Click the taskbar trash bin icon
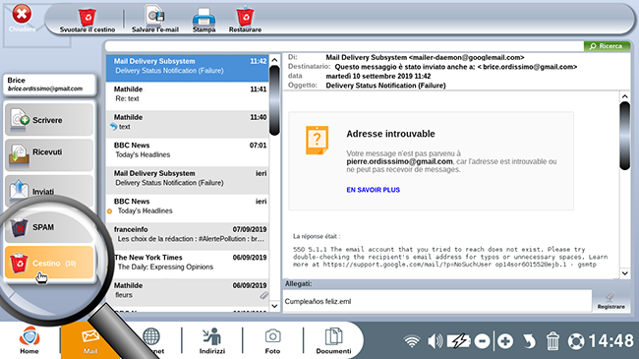This screenshot has width=639, height=359. point(552,341)
